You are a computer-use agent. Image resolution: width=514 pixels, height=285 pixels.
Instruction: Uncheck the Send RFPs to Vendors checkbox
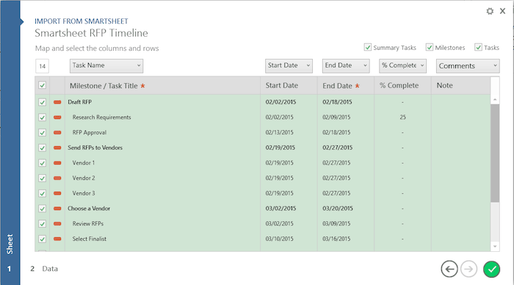tap(43, 148)
